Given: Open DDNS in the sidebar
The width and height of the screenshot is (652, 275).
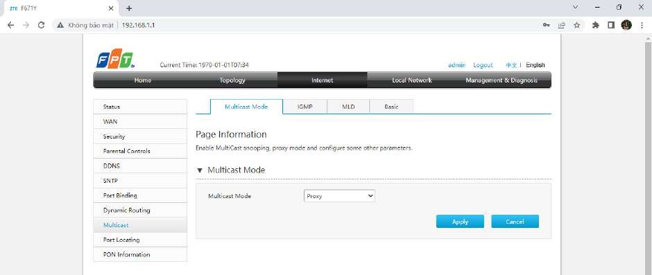Looking at the screenshot, I should coord(140,166).
